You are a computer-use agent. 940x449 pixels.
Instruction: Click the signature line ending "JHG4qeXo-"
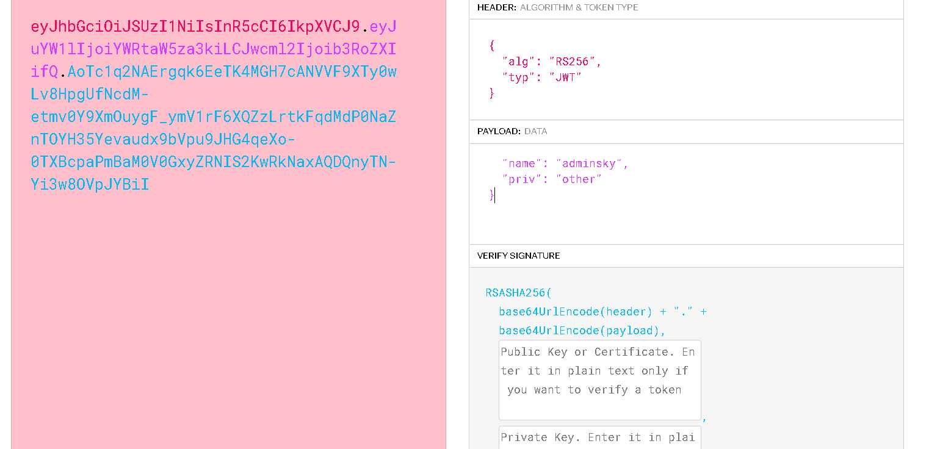click(x=163, y=140)
